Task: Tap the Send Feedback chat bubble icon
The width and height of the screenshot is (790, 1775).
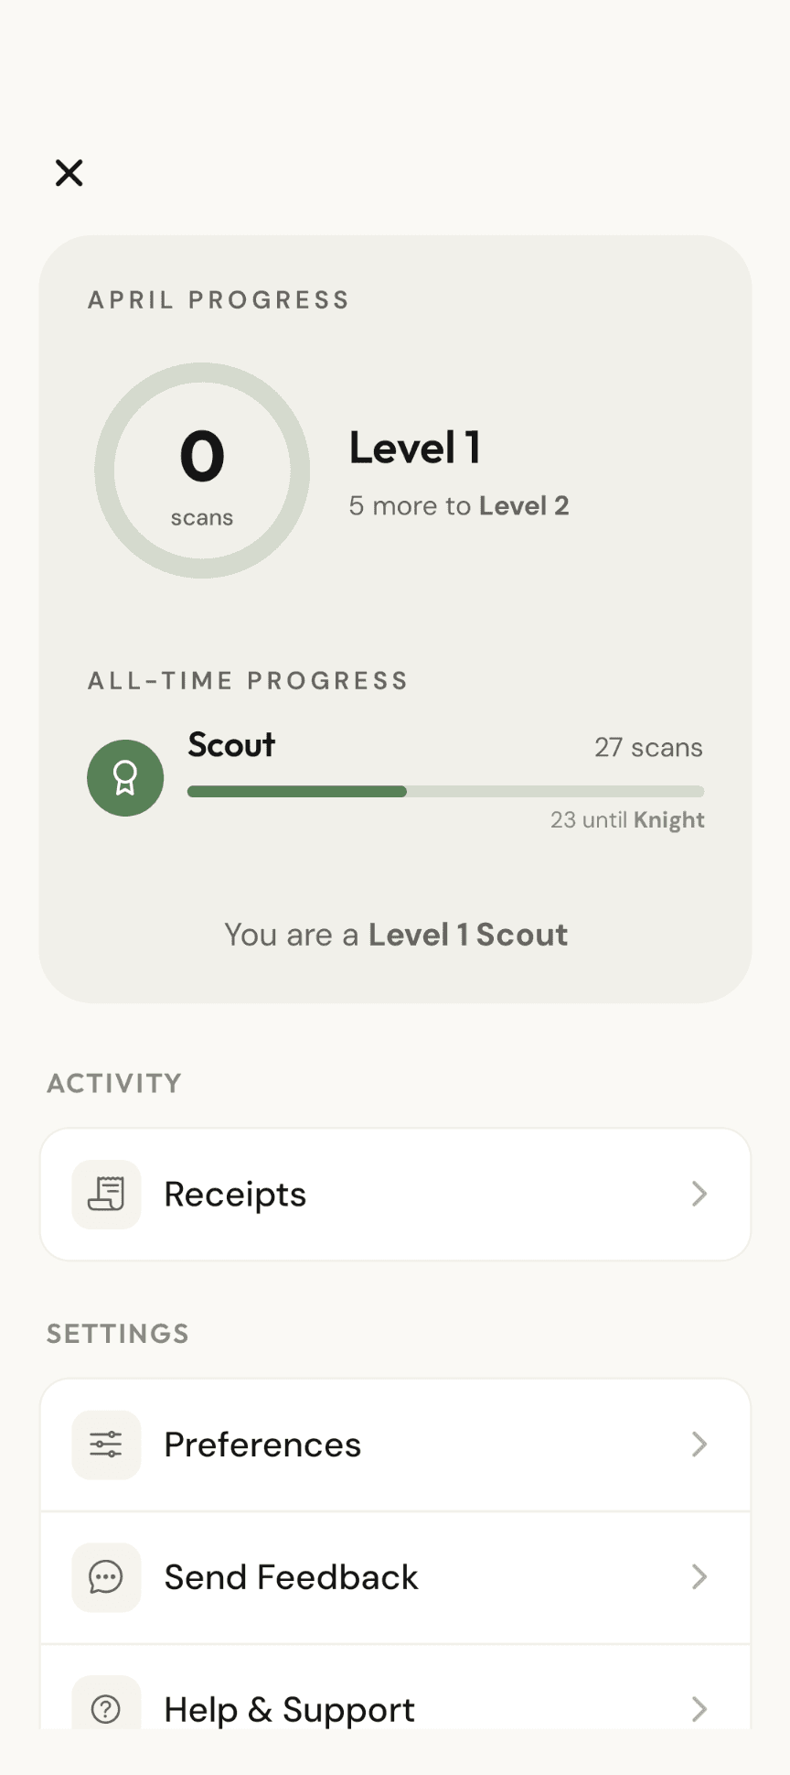Action: coord(106,1576)
